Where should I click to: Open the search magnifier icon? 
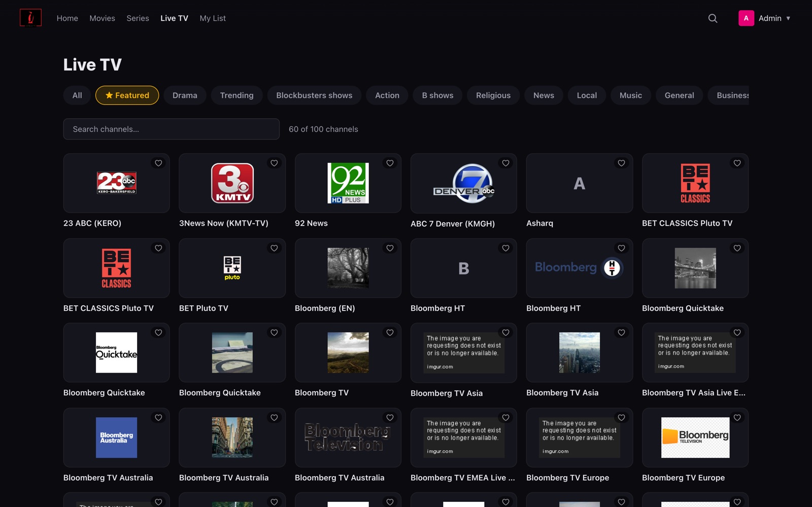tap(713, 18)
